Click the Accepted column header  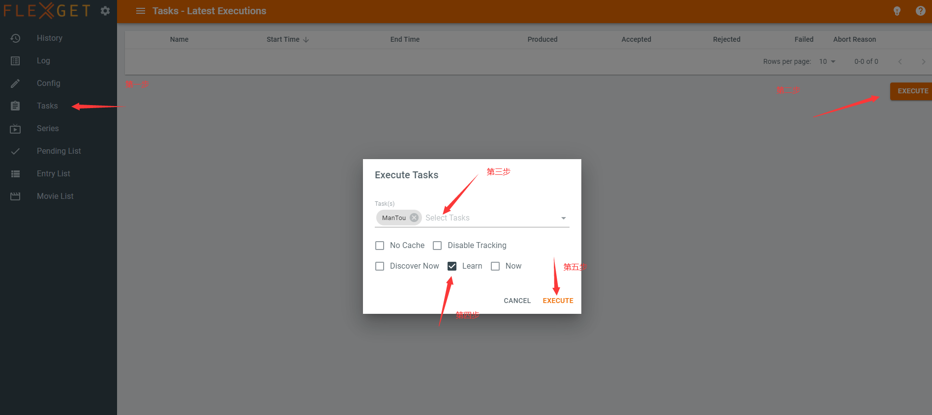pyautogui.click(x=636, y=39)
